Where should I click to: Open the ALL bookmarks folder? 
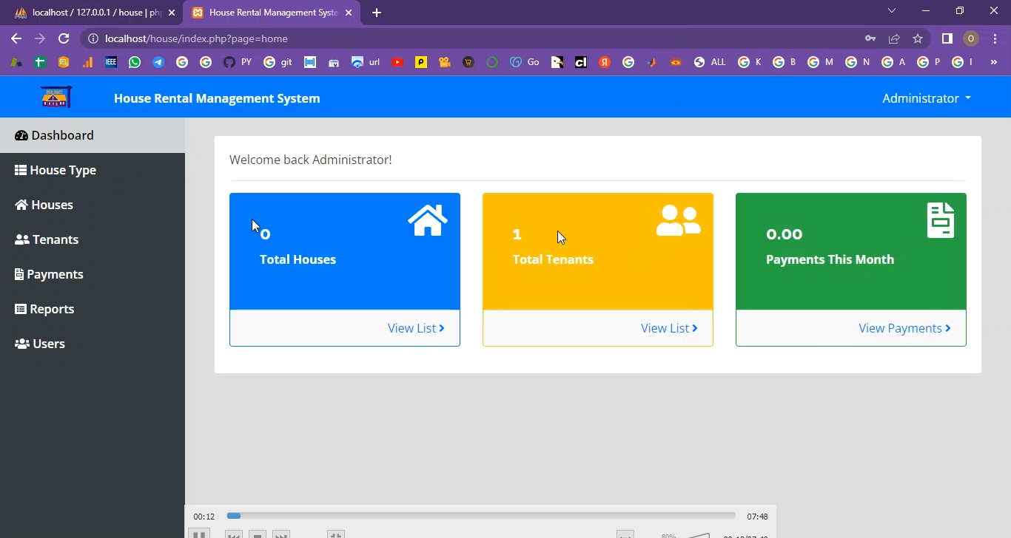tap(709, 62)
